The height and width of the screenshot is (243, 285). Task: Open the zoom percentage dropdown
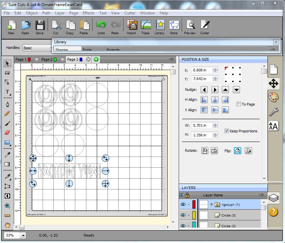pos(23,236)
